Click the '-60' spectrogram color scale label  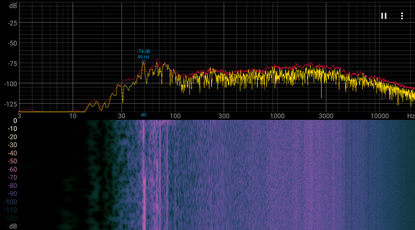click(x=12, y=169)
